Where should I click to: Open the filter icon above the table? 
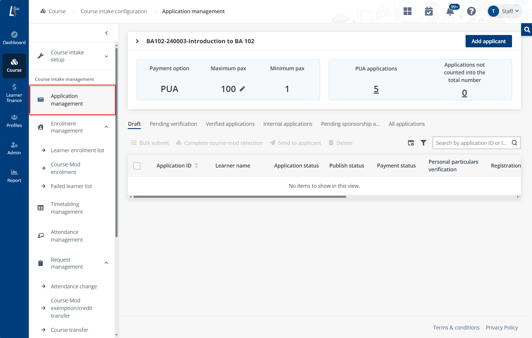(x=424, y=143)
